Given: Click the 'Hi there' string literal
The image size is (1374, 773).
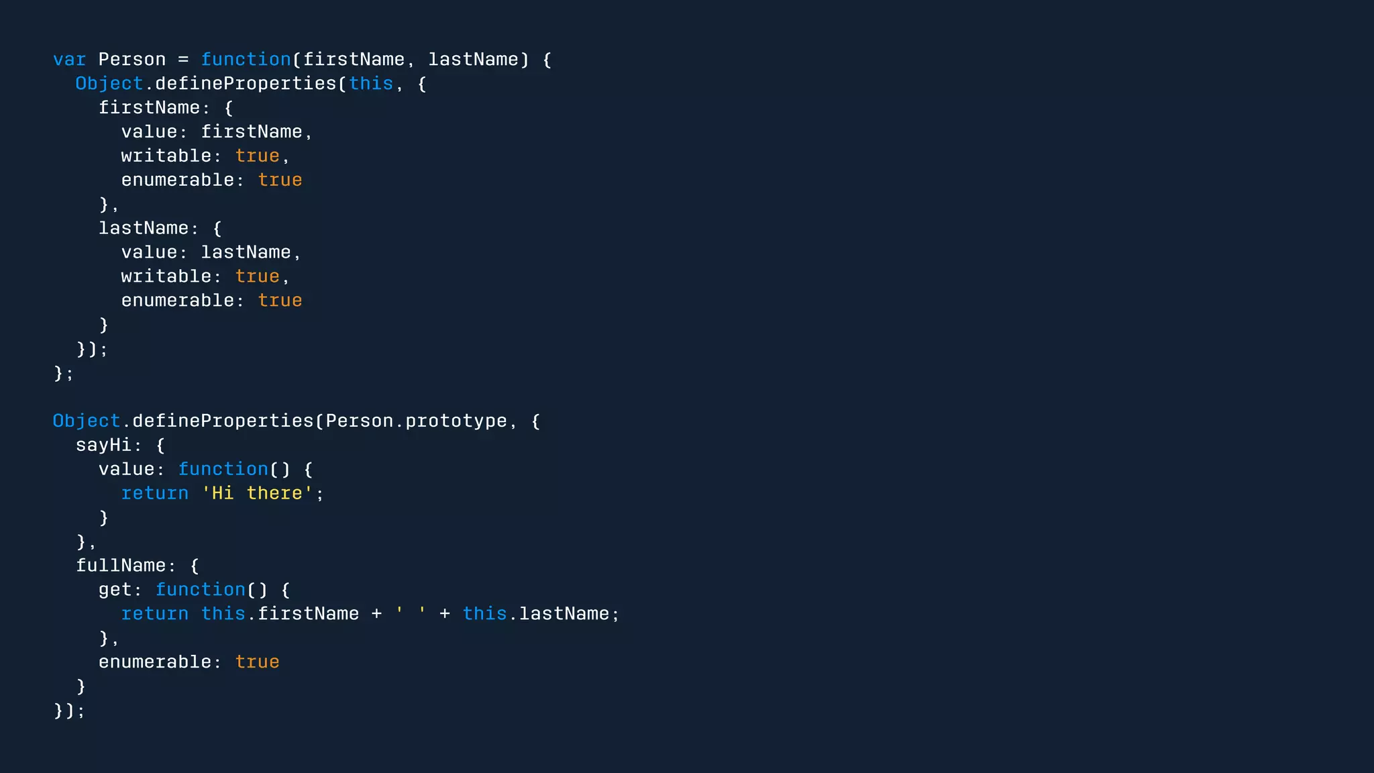Looking at the screenshot, I should [258, 494].
